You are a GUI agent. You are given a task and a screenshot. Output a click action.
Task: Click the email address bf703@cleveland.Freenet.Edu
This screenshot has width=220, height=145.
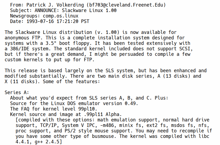coord(126,5)
